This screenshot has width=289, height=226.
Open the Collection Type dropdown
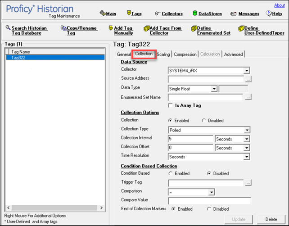247,130
